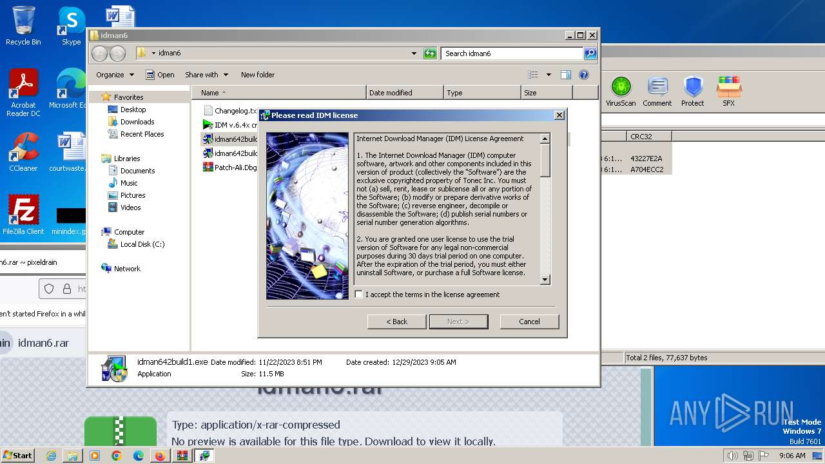The width and height of the screenshot is (825, 464).
Task: Open Recent Places in Favorites
Action: click(x=142, y=134)
